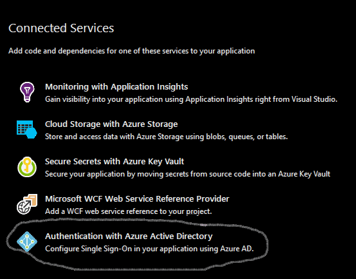The image size is (356, 279).
Task: Click the 'Secure your application by moving secrets' text
Action: (x=187, y=174)
